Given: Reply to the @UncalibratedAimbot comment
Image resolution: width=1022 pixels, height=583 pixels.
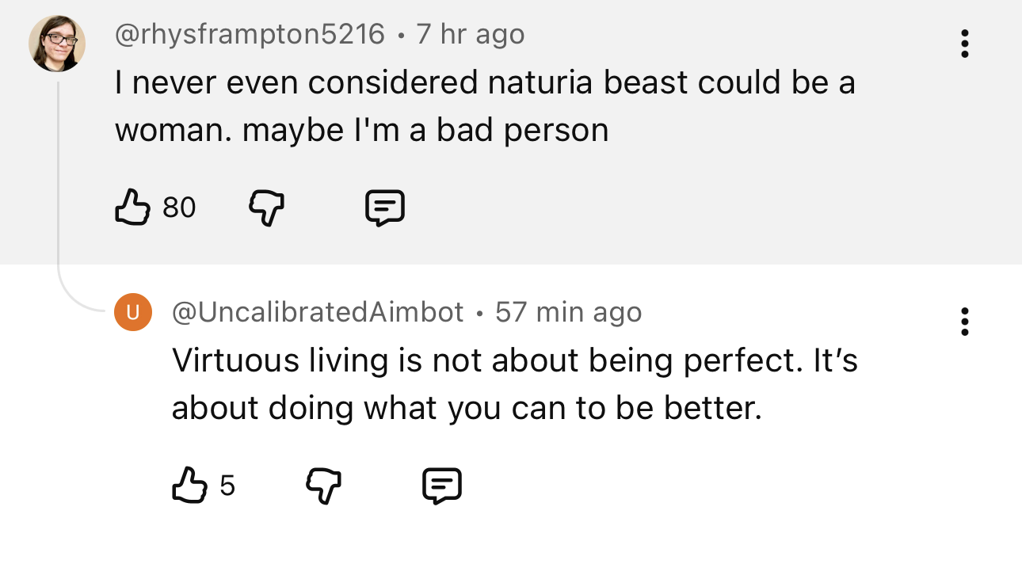Looking at the screenshot, I should tap(441, 485).
